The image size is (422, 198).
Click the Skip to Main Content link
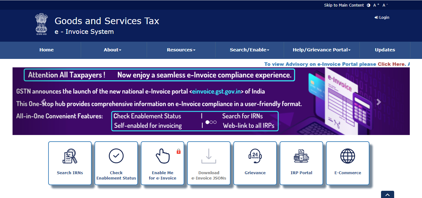pyautogui.click(x=344, y=5)
